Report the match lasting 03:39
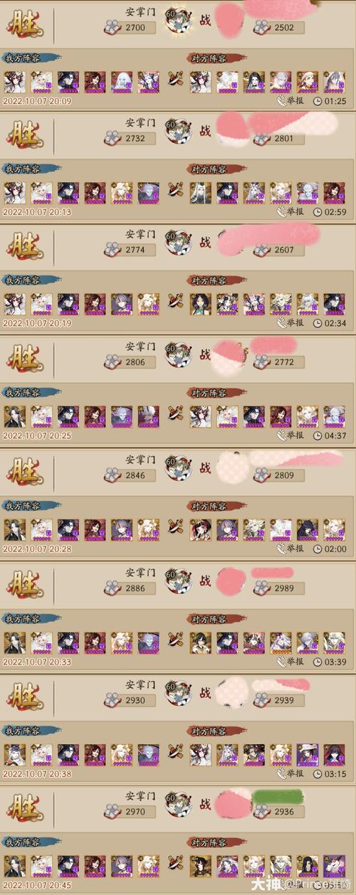Viewport: 356px width, 895px height. point(291,661)
